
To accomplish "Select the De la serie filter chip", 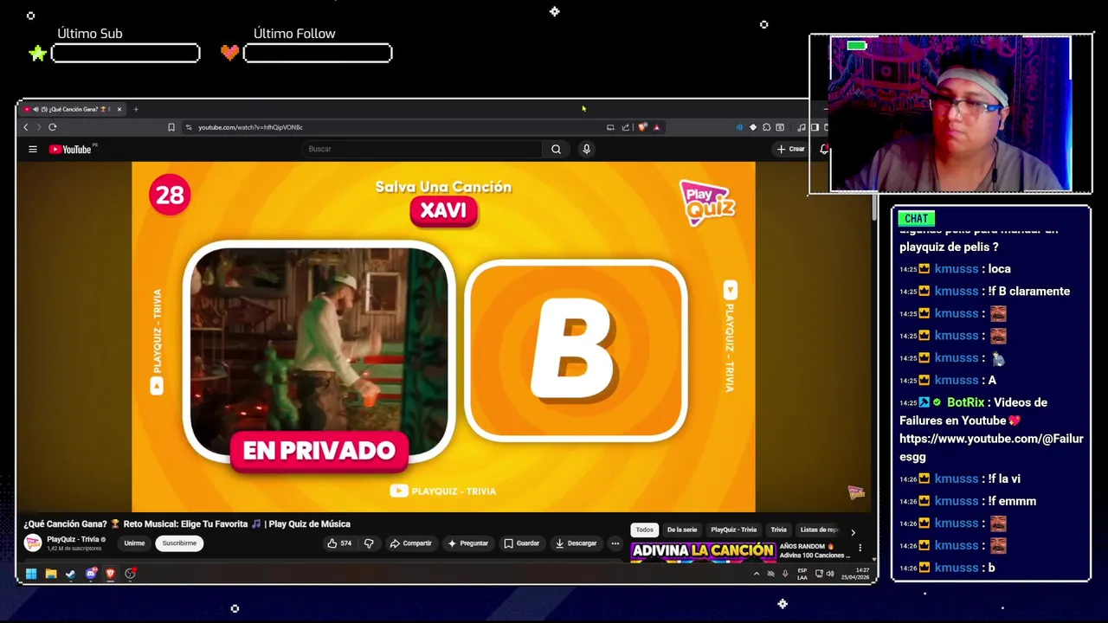I will [682, 530].
